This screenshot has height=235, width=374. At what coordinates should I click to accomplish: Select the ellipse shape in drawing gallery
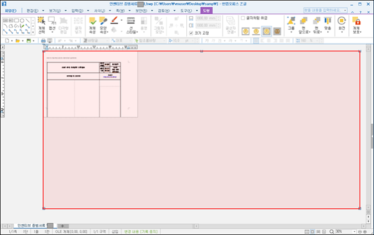22,21
